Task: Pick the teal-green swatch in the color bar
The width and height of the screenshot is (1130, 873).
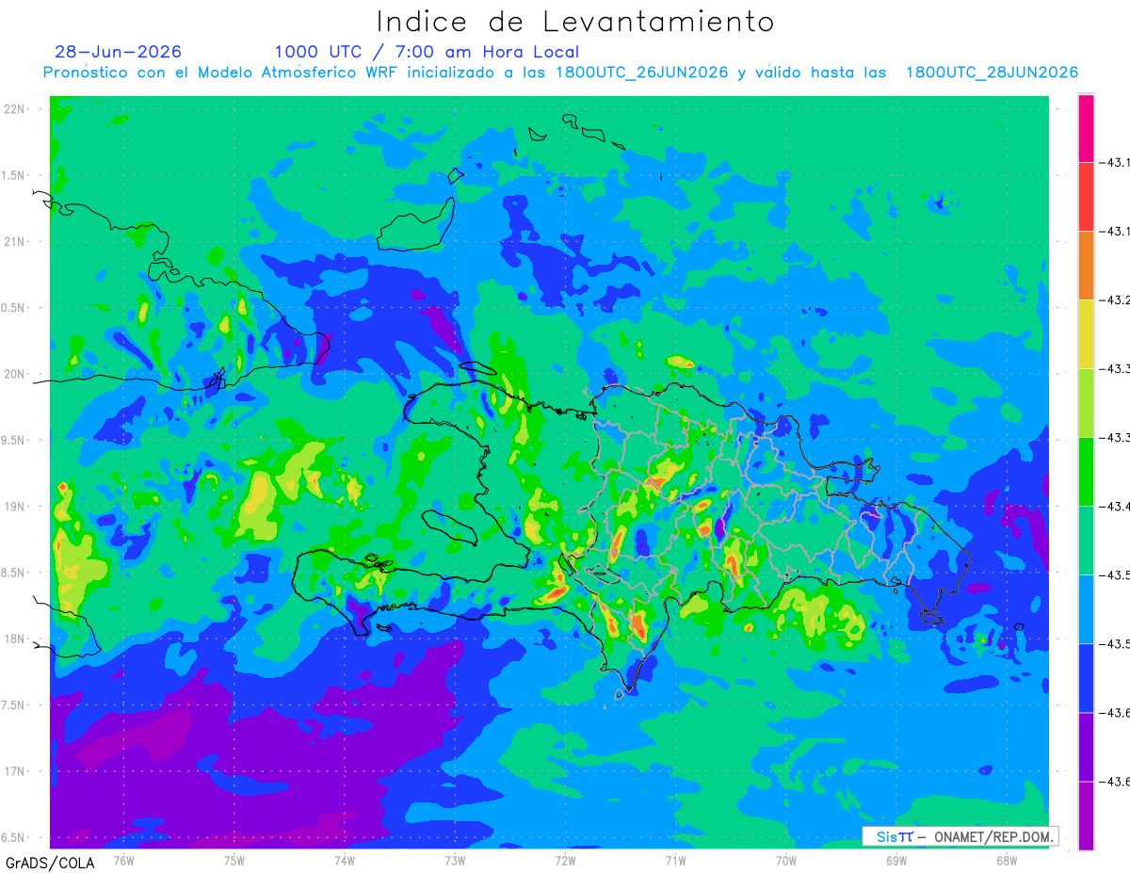Action: pyautogui.click(x=1086, y=541)
